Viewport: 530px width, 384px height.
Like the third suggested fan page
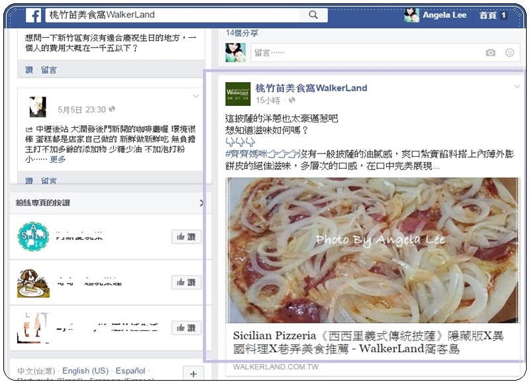pyautogui.click(x=186, y=328)
